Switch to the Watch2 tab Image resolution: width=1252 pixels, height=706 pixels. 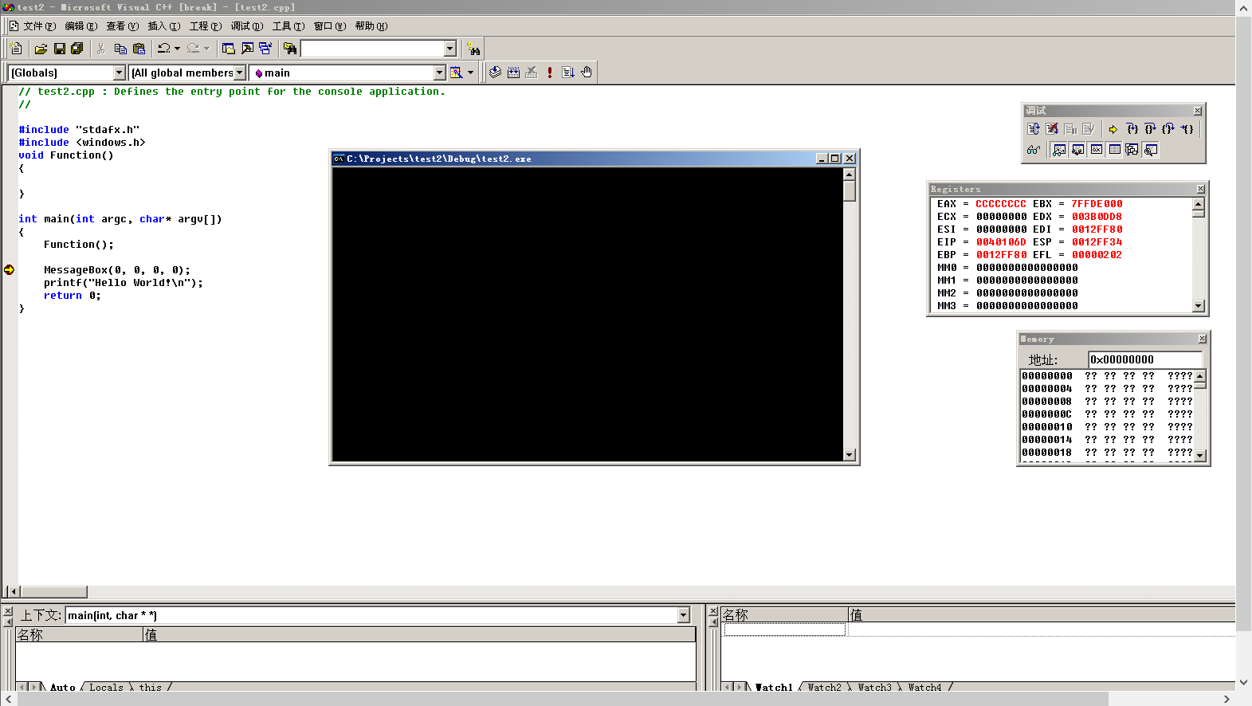point(824,687)
